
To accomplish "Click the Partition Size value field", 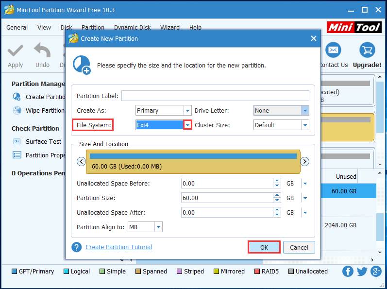I will [227, 198].
